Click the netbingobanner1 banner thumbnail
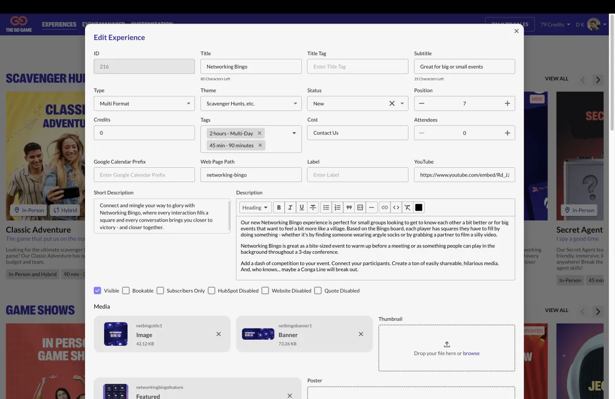This screenshot has width=615, height=399. click(x=258, y=334)
